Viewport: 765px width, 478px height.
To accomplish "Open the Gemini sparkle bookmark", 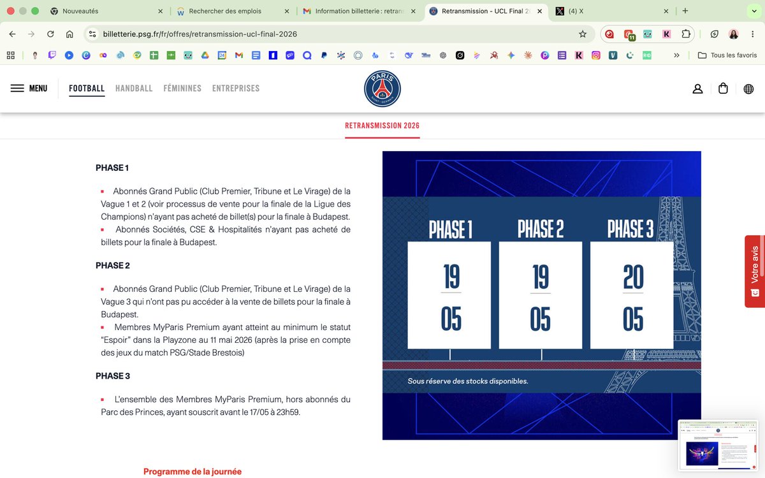I will point(511,55).
